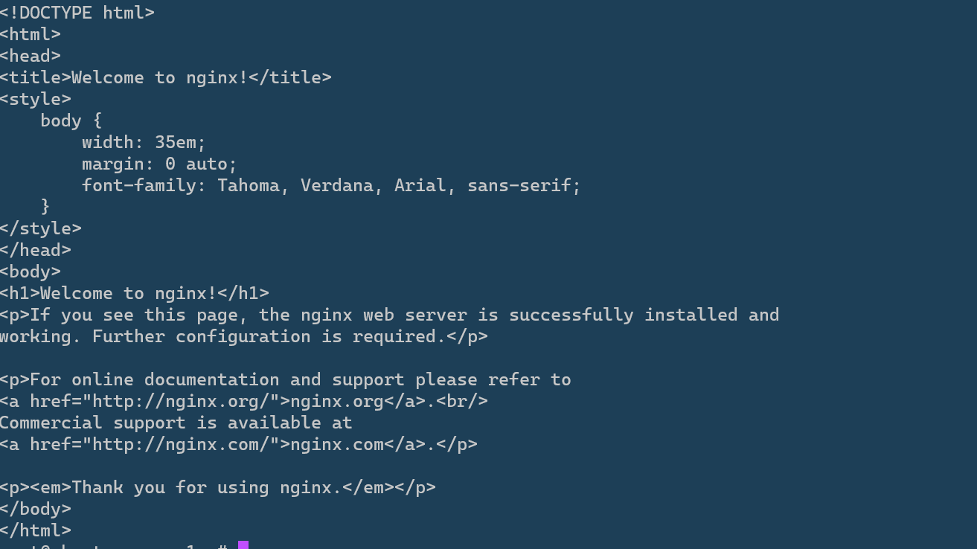This screenshot has height=549, width=977.
Task: Click the font-family Tahoma declaration line
Action: coord(331,185)
